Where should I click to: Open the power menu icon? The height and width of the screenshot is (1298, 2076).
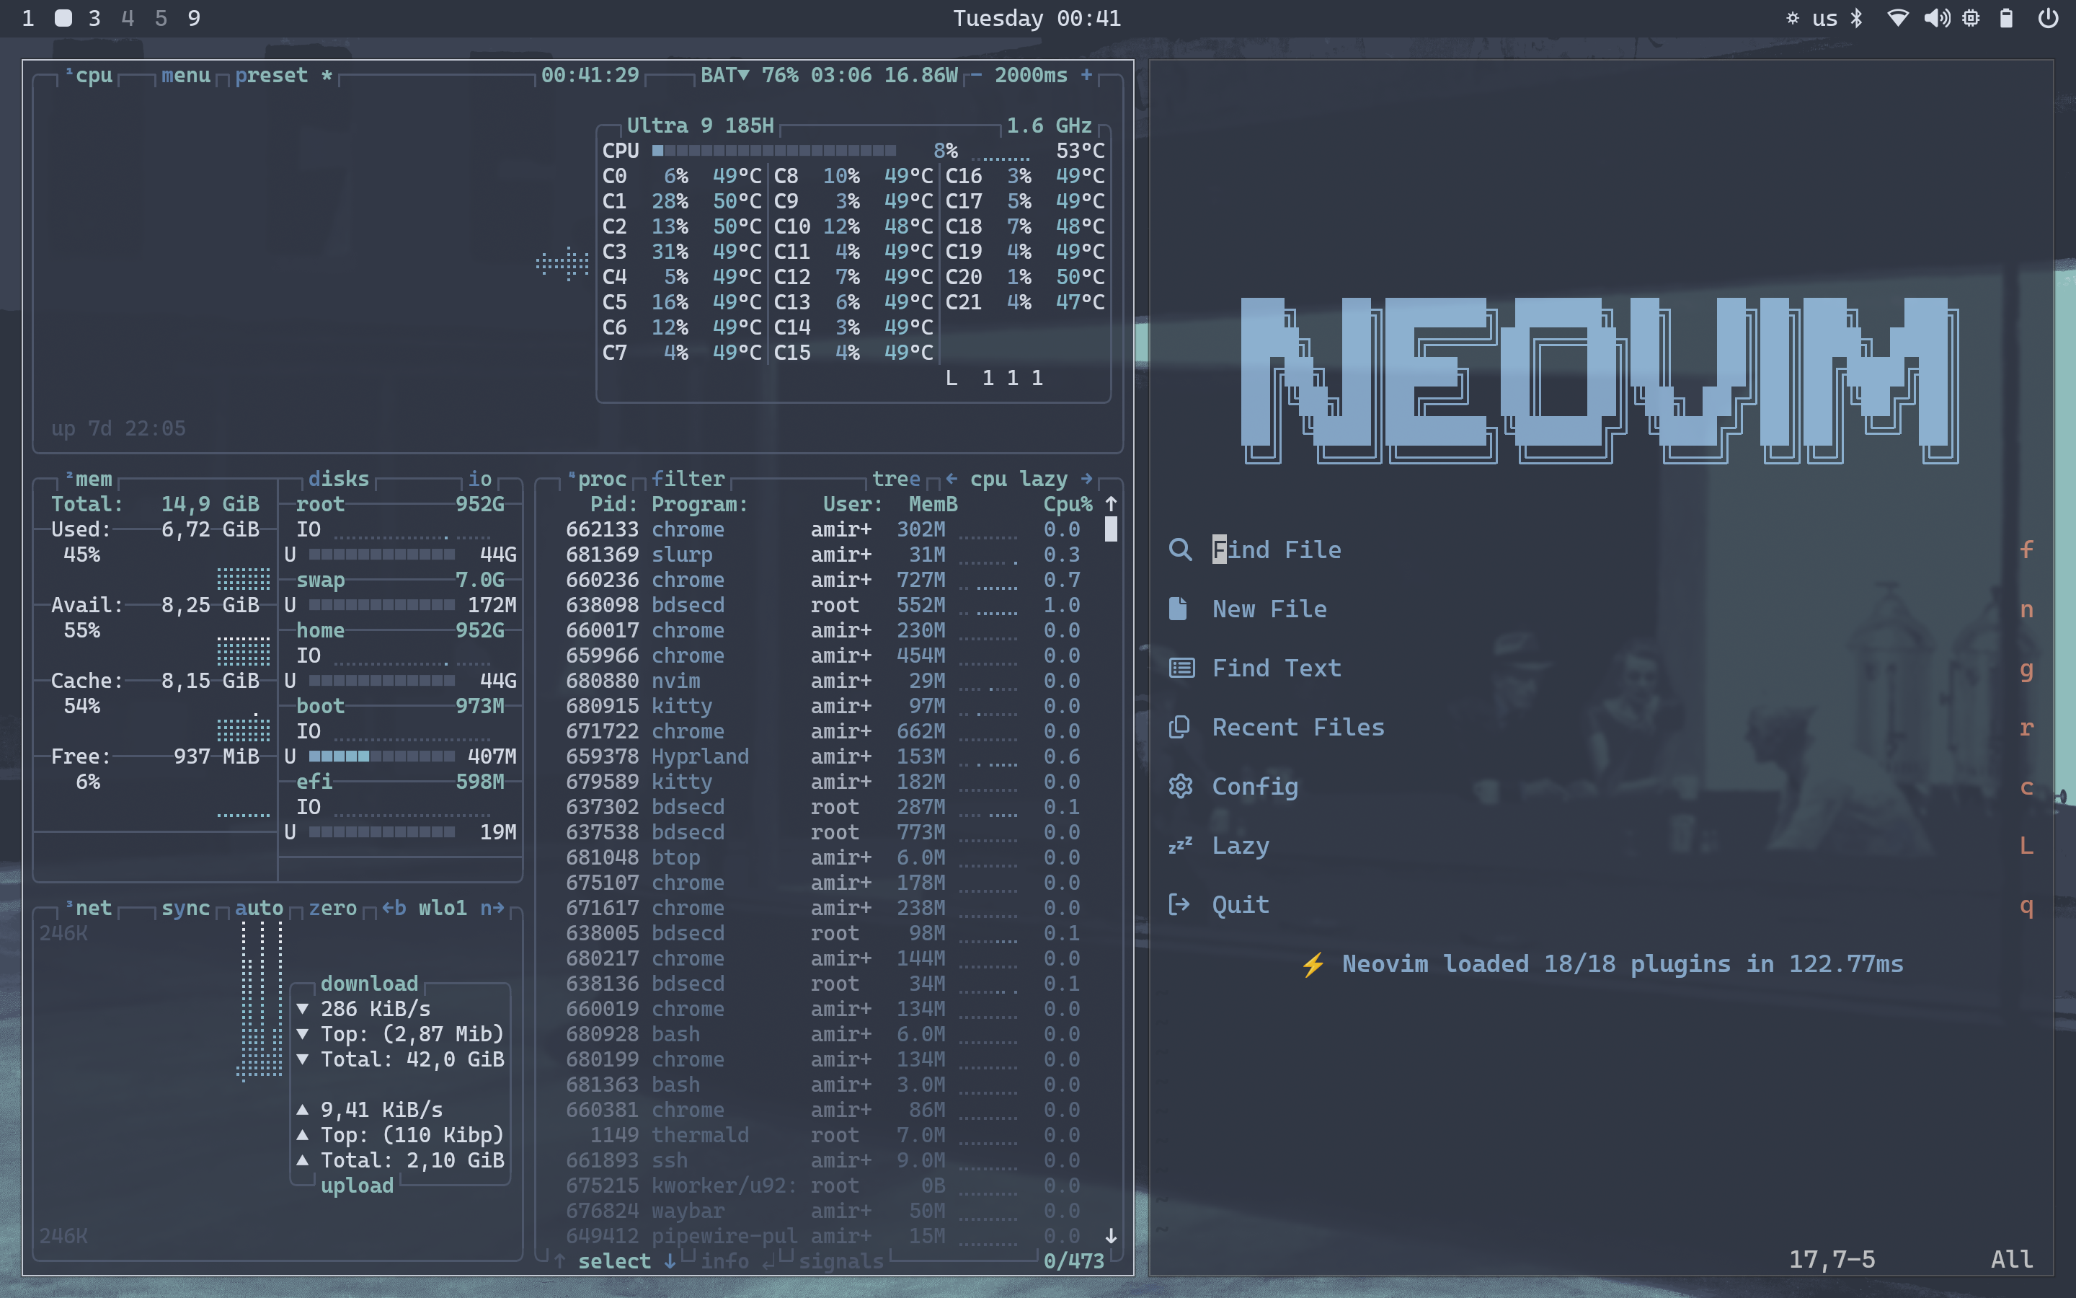(x=2048, y=18)
